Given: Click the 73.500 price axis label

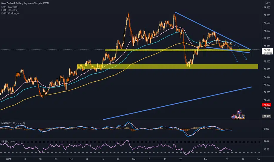Looking at the screenshot, I should [x=267, y=100].
